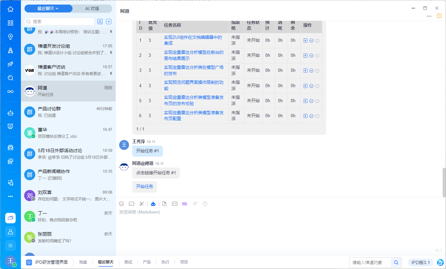This screenshot has width=446, height=269.
Task: Open the home icon in left sidebar
Action: [10, 9]
